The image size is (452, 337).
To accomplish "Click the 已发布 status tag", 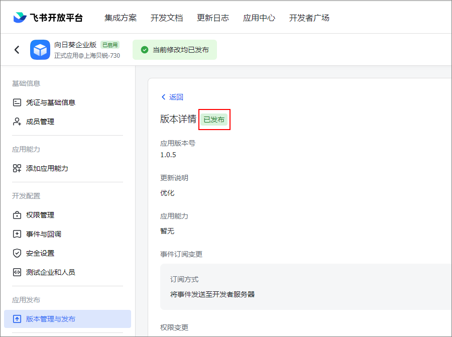I will click(x=214, y=120).
